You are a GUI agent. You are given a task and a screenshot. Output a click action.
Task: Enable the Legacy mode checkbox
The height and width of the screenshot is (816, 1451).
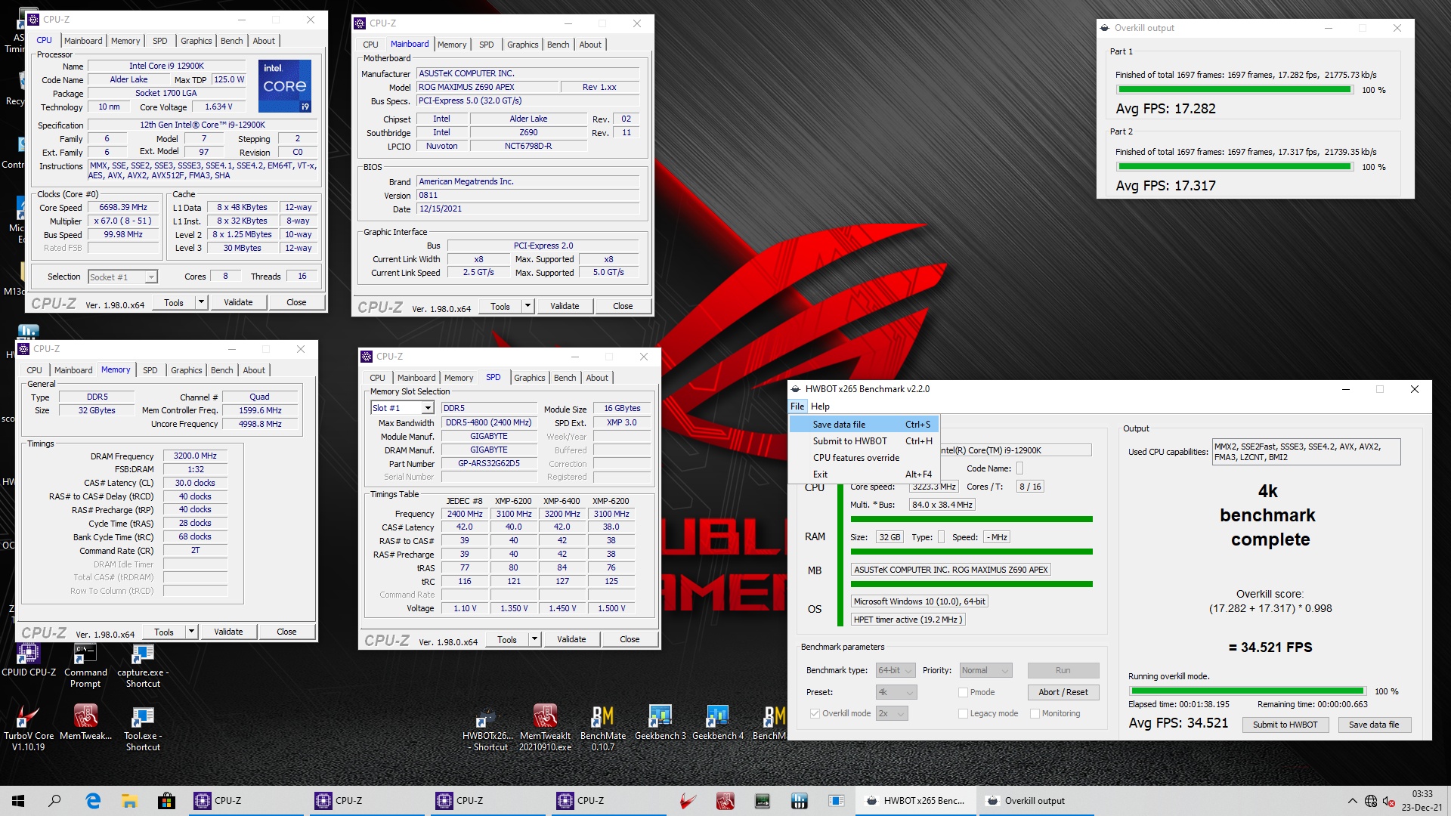(963, 713)
